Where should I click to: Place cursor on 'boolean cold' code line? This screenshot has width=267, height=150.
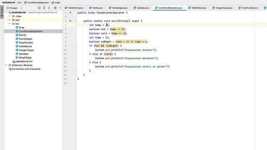tap(108, 33)
